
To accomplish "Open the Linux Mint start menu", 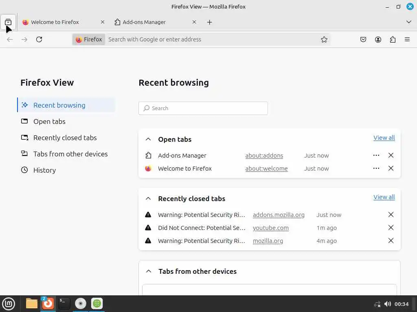I will [x=9, y=303].
